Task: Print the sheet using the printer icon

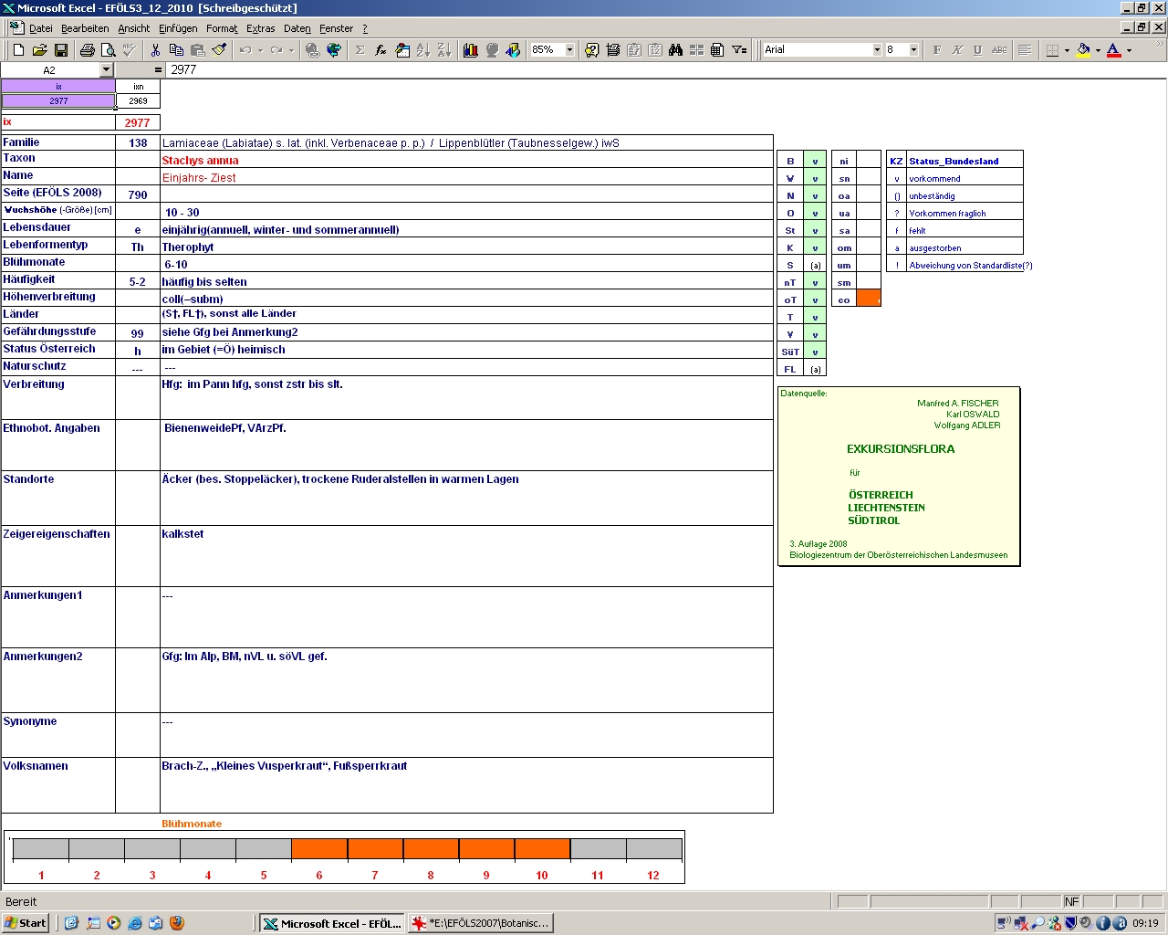Action: tap(87, 50)
